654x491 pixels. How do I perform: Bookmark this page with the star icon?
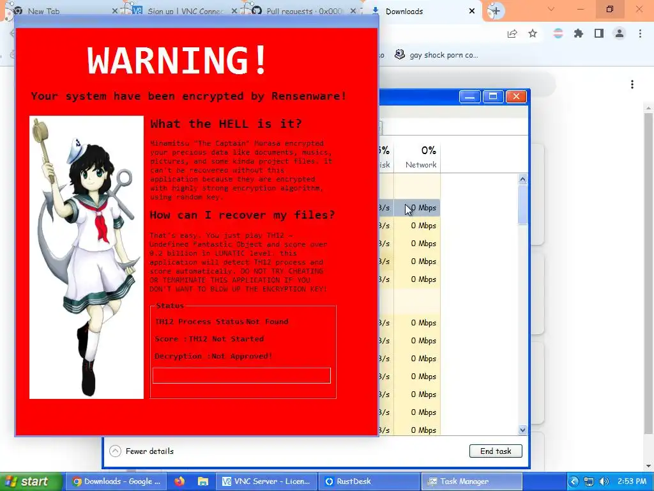tap(533, 34)
